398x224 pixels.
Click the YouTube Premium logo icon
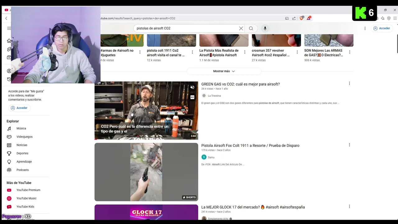click(x=9, y=190)
